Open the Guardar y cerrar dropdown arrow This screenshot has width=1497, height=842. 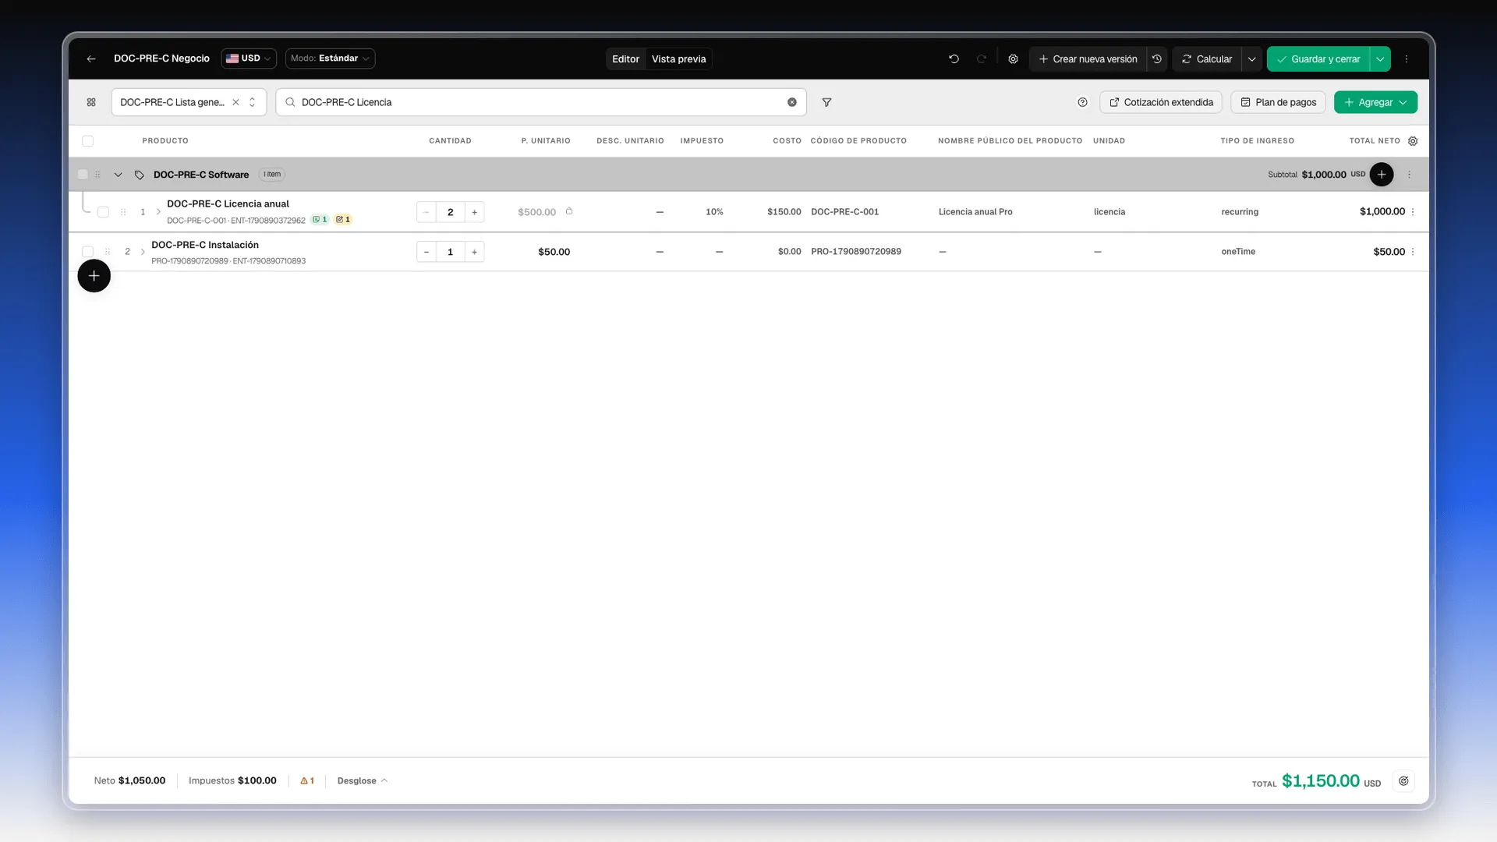click(x=1380, y=58)
